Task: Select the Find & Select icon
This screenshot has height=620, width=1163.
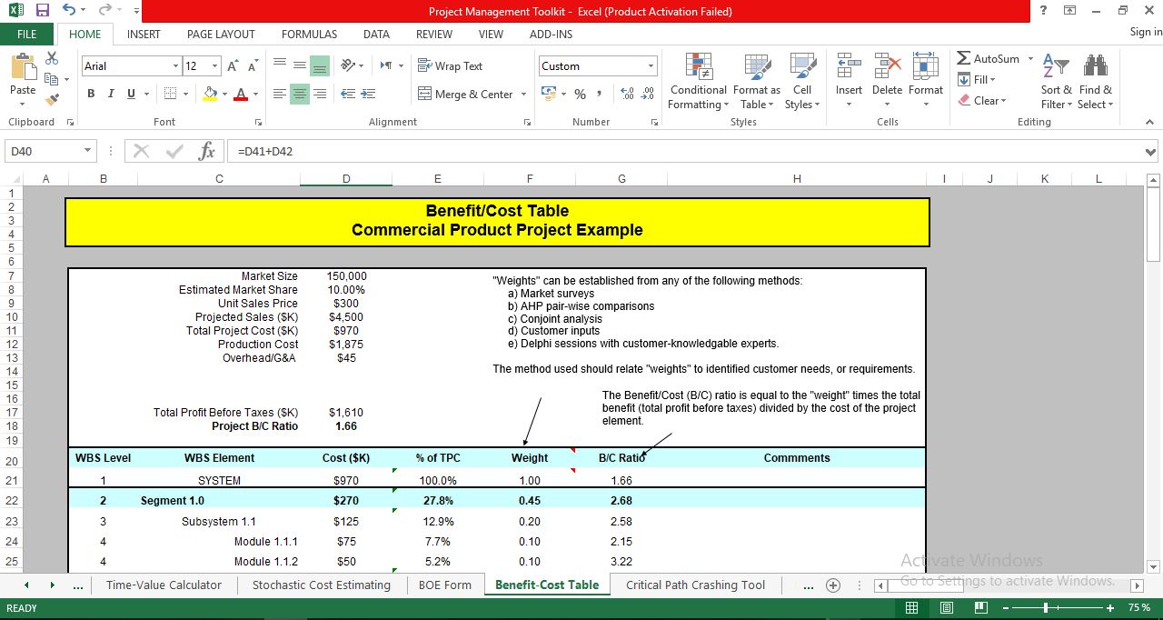Action: click(1095, 82)
